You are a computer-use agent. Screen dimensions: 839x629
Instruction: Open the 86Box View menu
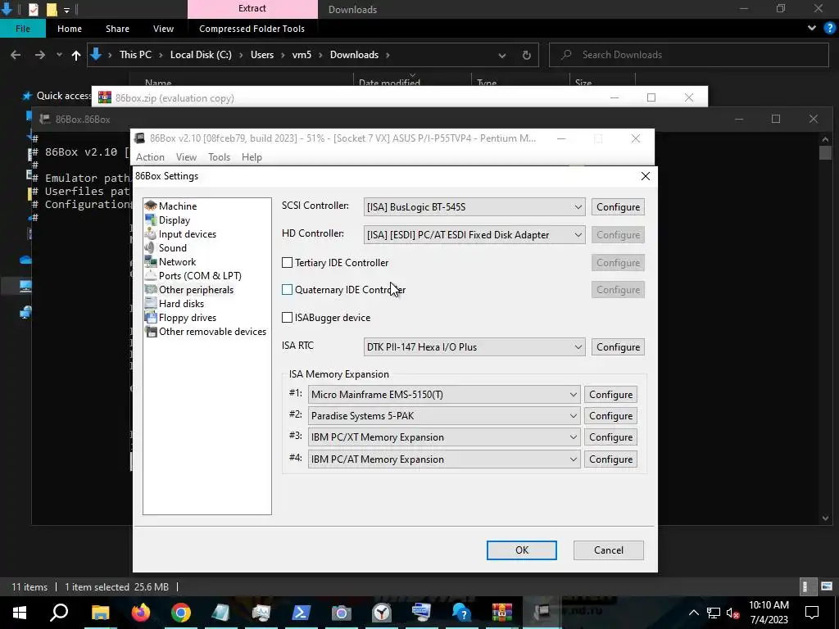(x=186, y=157)
